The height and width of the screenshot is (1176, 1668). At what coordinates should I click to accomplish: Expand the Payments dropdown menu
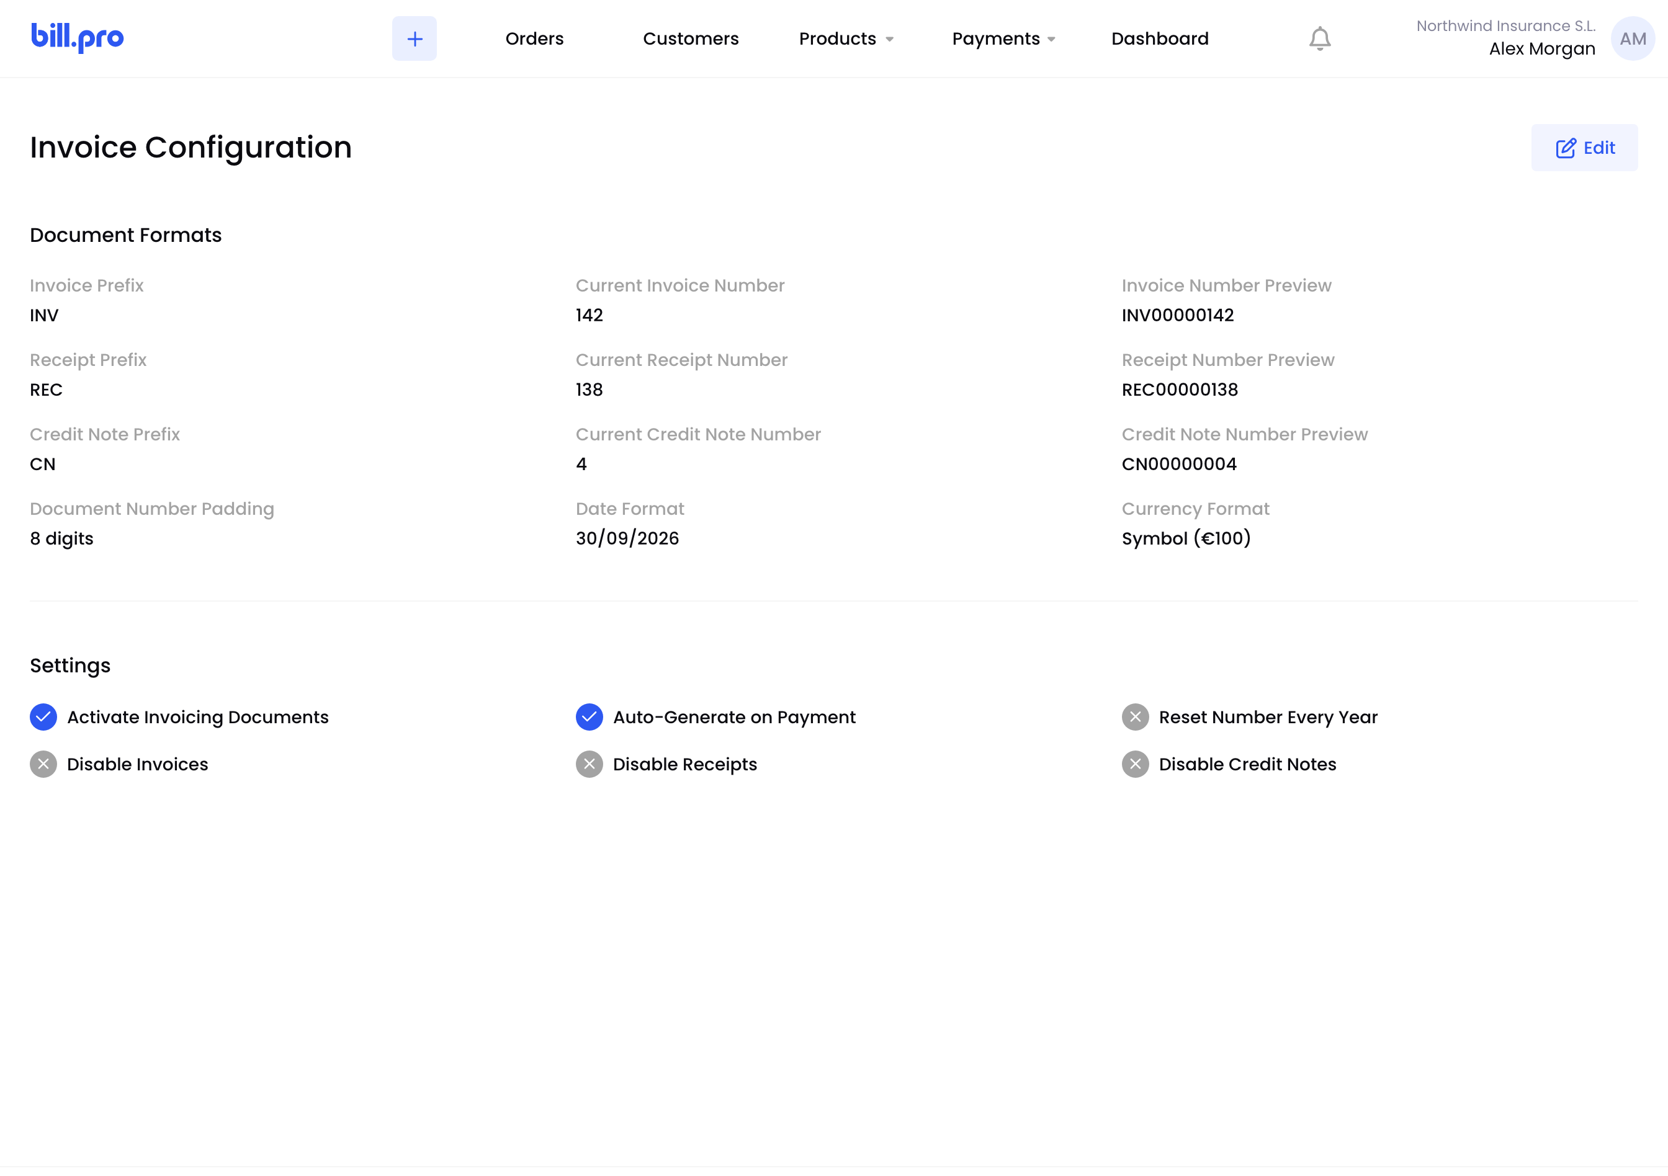point(1003,38)
